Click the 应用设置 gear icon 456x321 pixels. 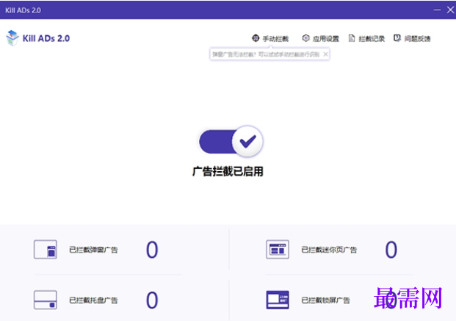(x=305, y=38)
